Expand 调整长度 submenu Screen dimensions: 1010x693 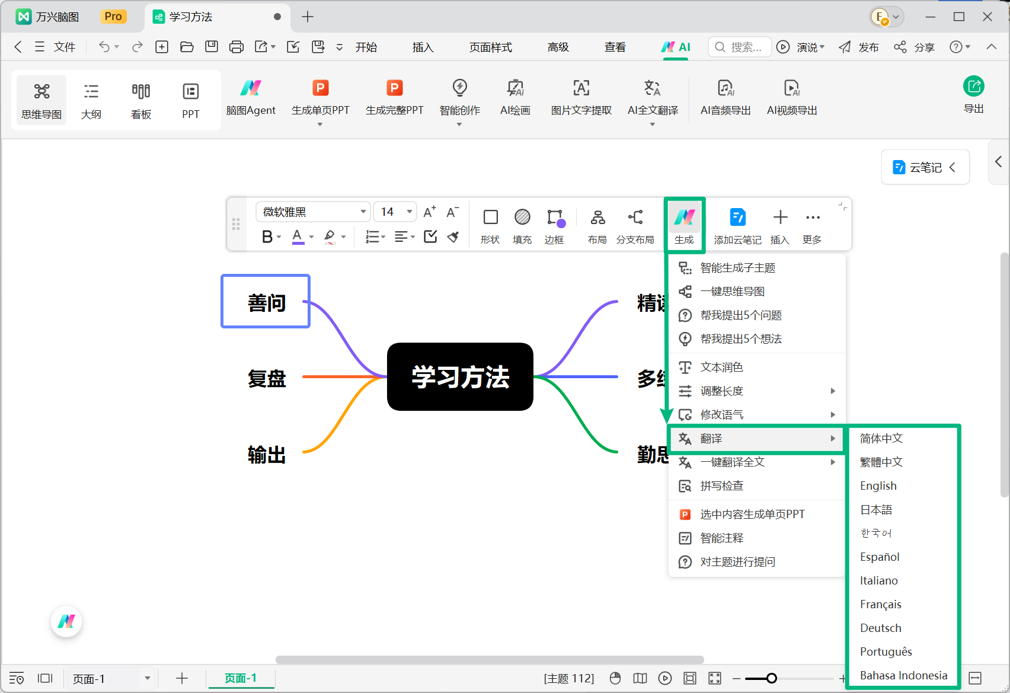pos(757,391)
